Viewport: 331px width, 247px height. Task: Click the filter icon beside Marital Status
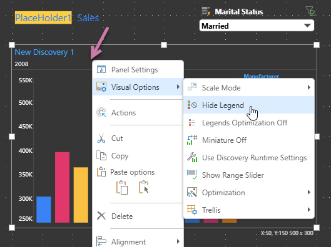[x=310, y=11]
